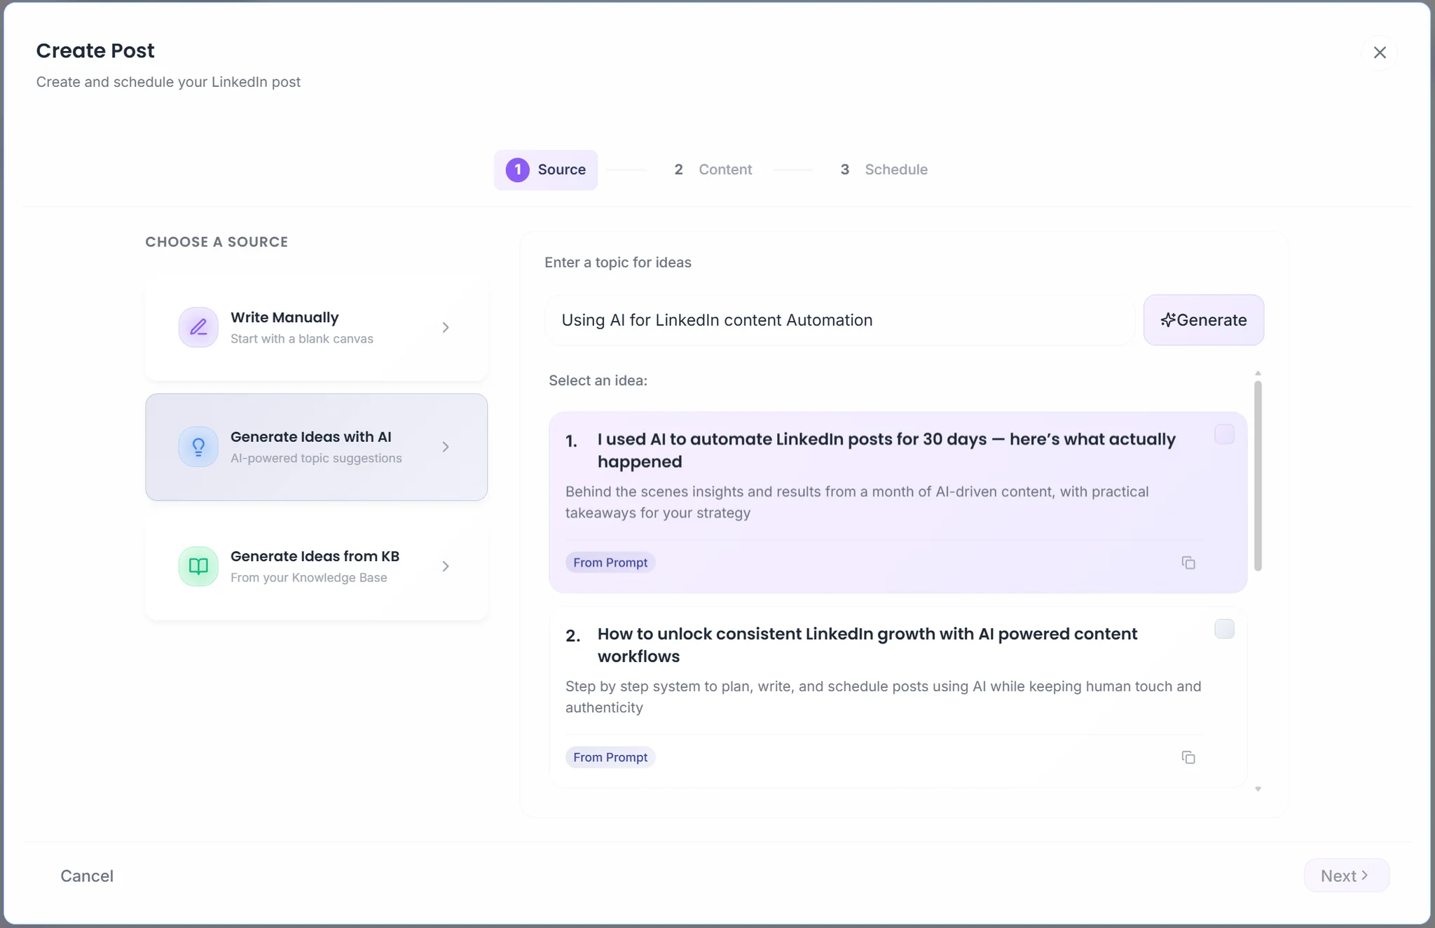Screen dimensions: 1435x928
Task: Click the Cancel button
Action: pyautogui.click(x=86, y=875)
